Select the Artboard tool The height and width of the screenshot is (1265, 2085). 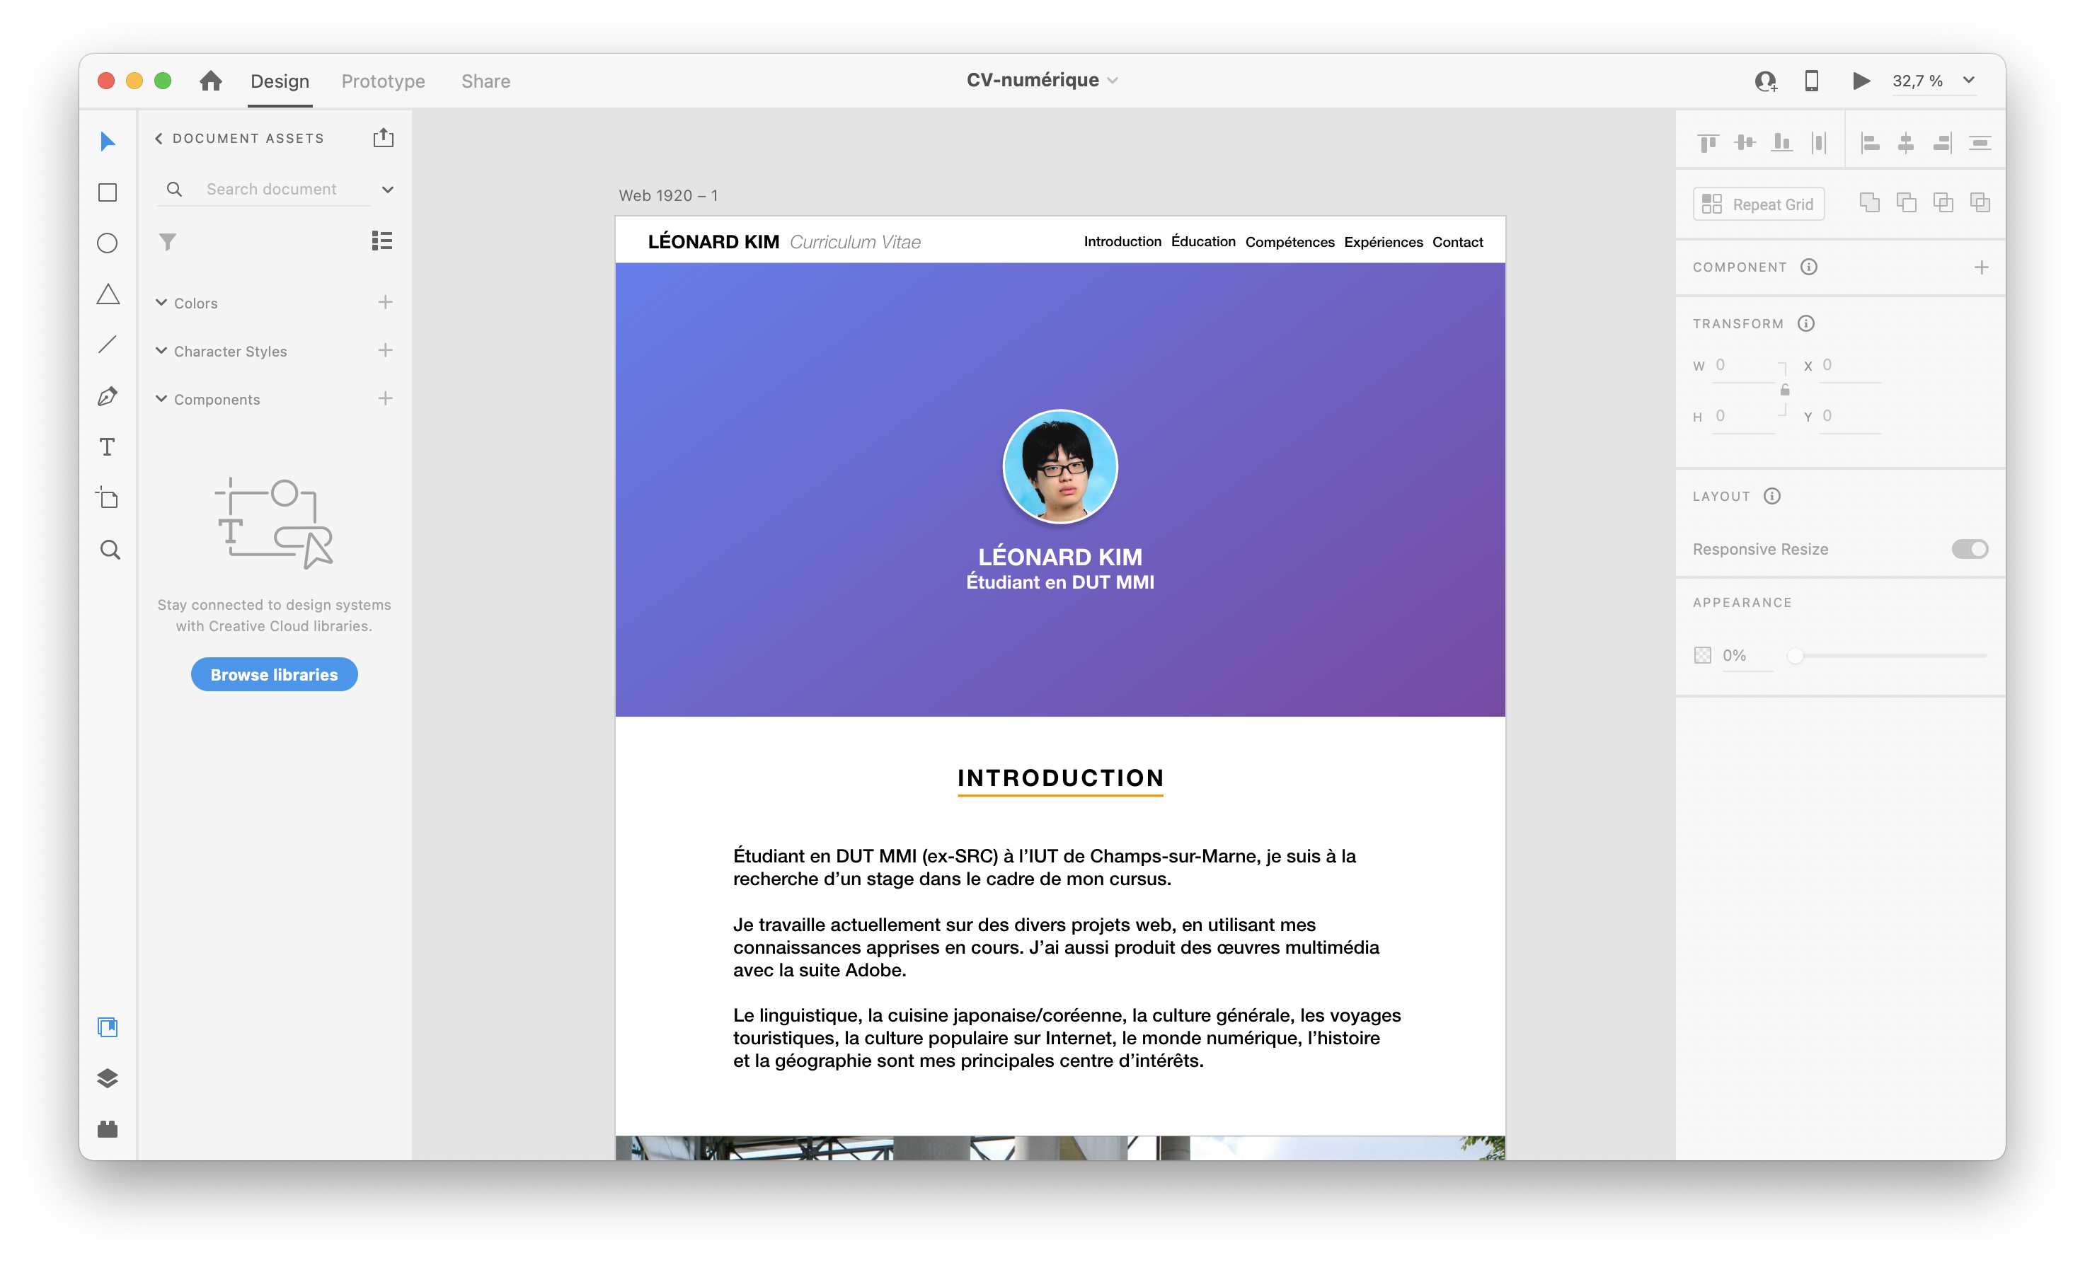(x=108, y=497)
